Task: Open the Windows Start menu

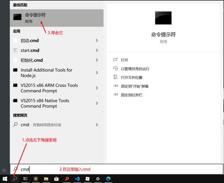Action: click(5, 179)
